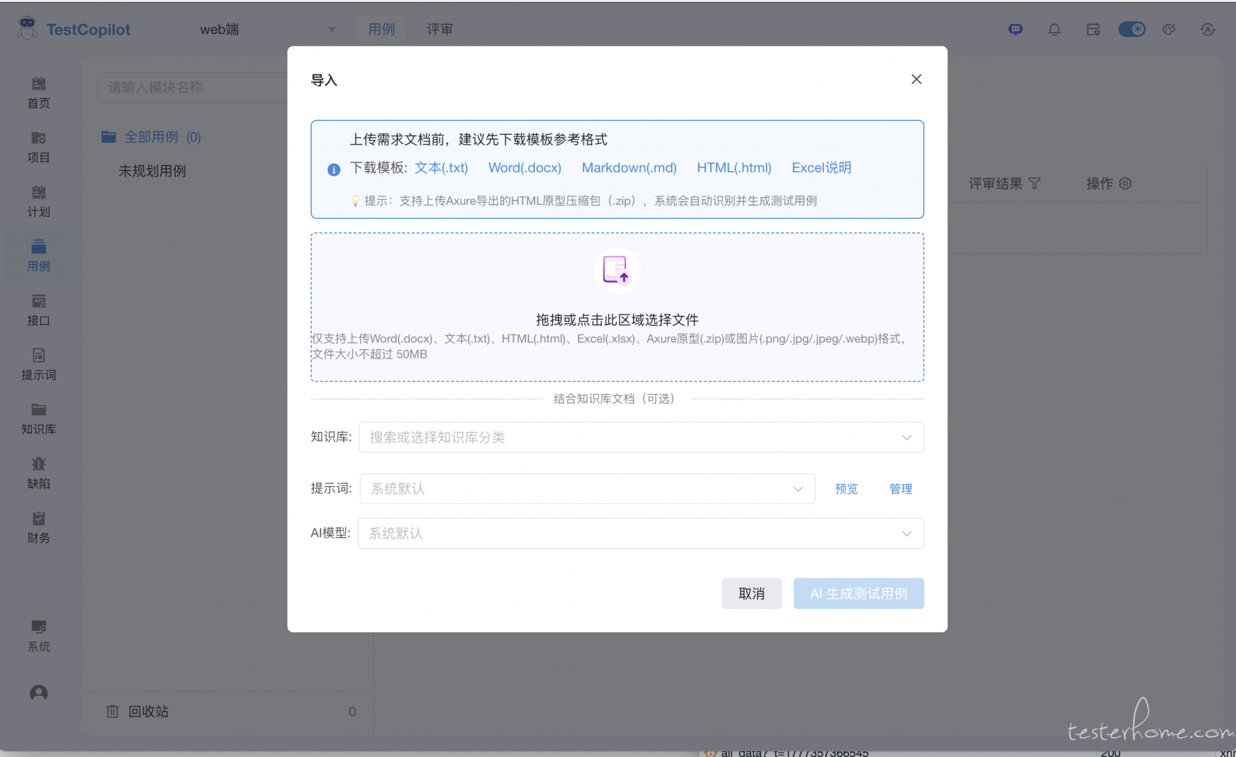Open the 提示词 sidebar icon

tap(39, 355)
